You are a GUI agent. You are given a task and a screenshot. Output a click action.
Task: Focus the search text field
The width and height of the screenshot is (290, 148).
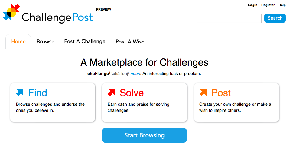point(229,18)
